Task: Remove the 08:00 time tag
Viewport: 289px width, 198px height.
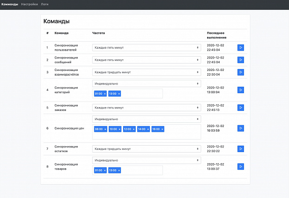Action: [105, 129]
